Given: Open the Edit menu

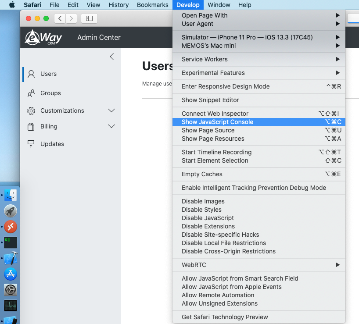Looking at the screenshot, I should pos(73,5).
